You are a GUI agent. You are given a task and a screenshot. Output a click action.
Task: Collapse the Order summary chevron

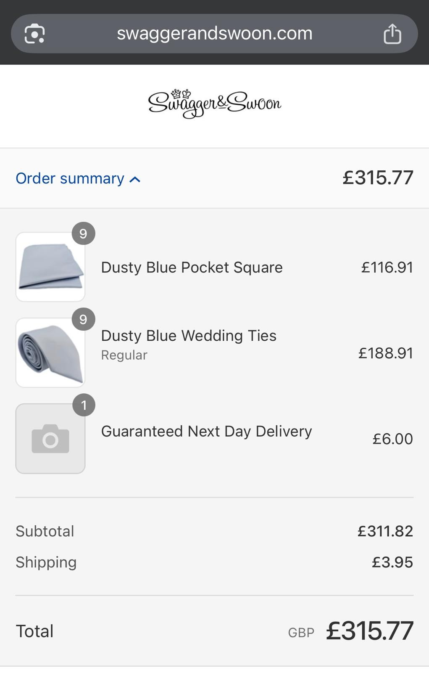[135, 180]
